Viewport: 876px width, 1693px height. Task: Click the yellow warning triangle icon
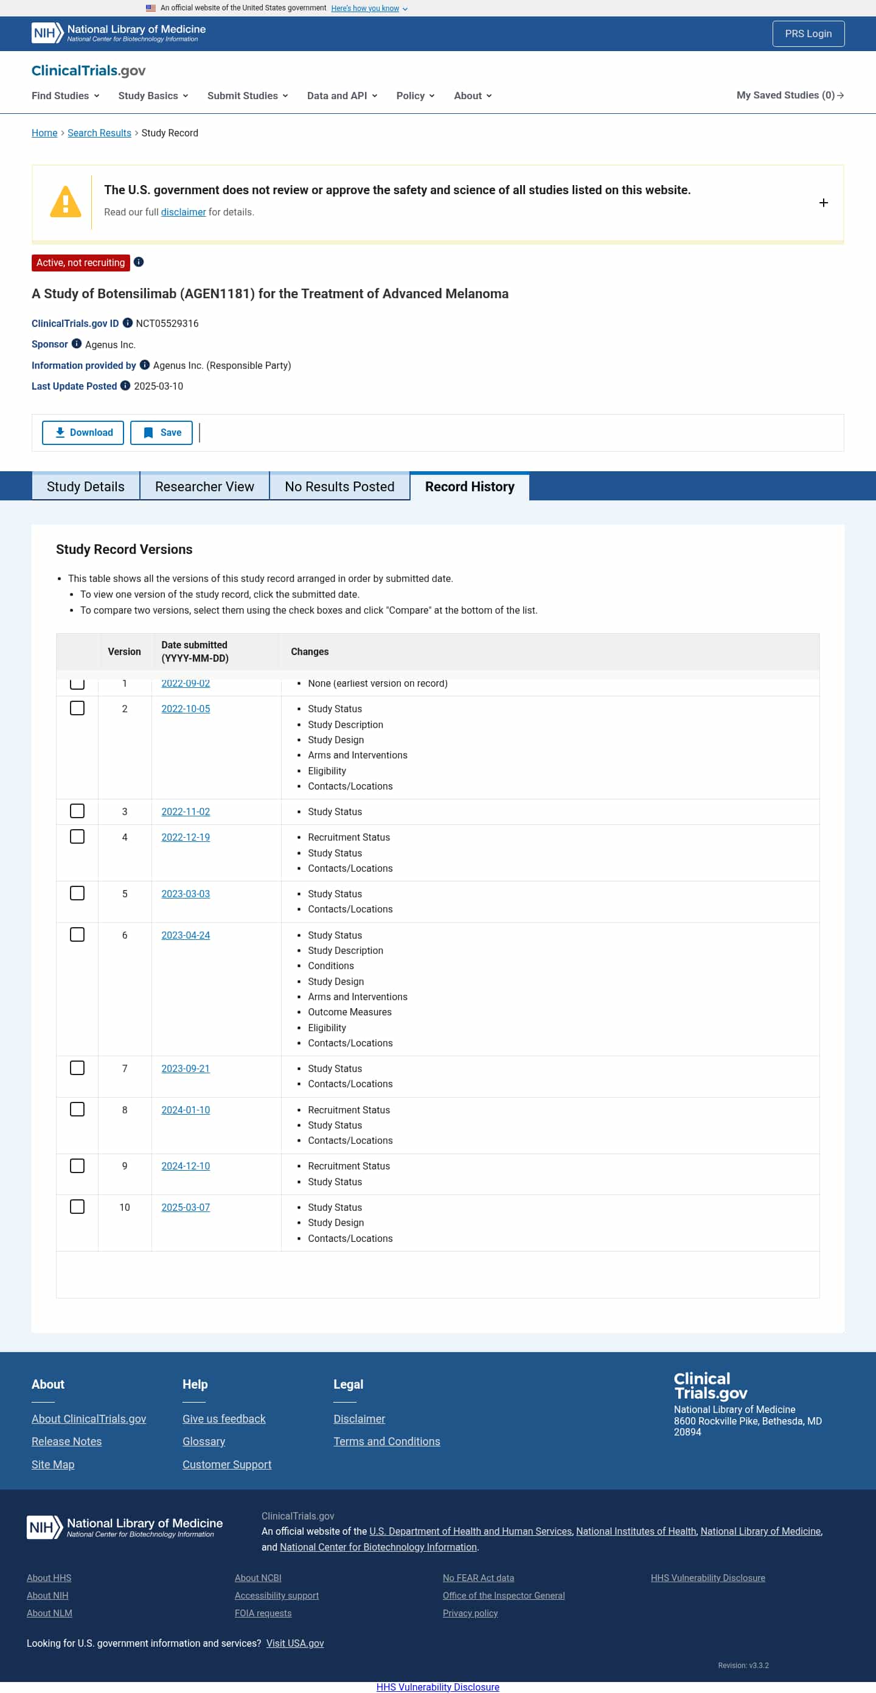click(66, 202)
